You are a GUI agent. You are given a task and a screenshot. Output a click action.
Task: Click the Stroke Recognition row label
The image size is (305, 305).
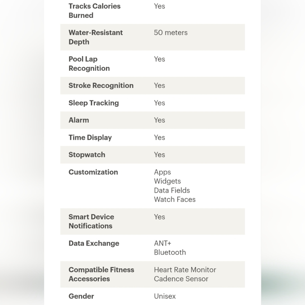pos(101,85)
